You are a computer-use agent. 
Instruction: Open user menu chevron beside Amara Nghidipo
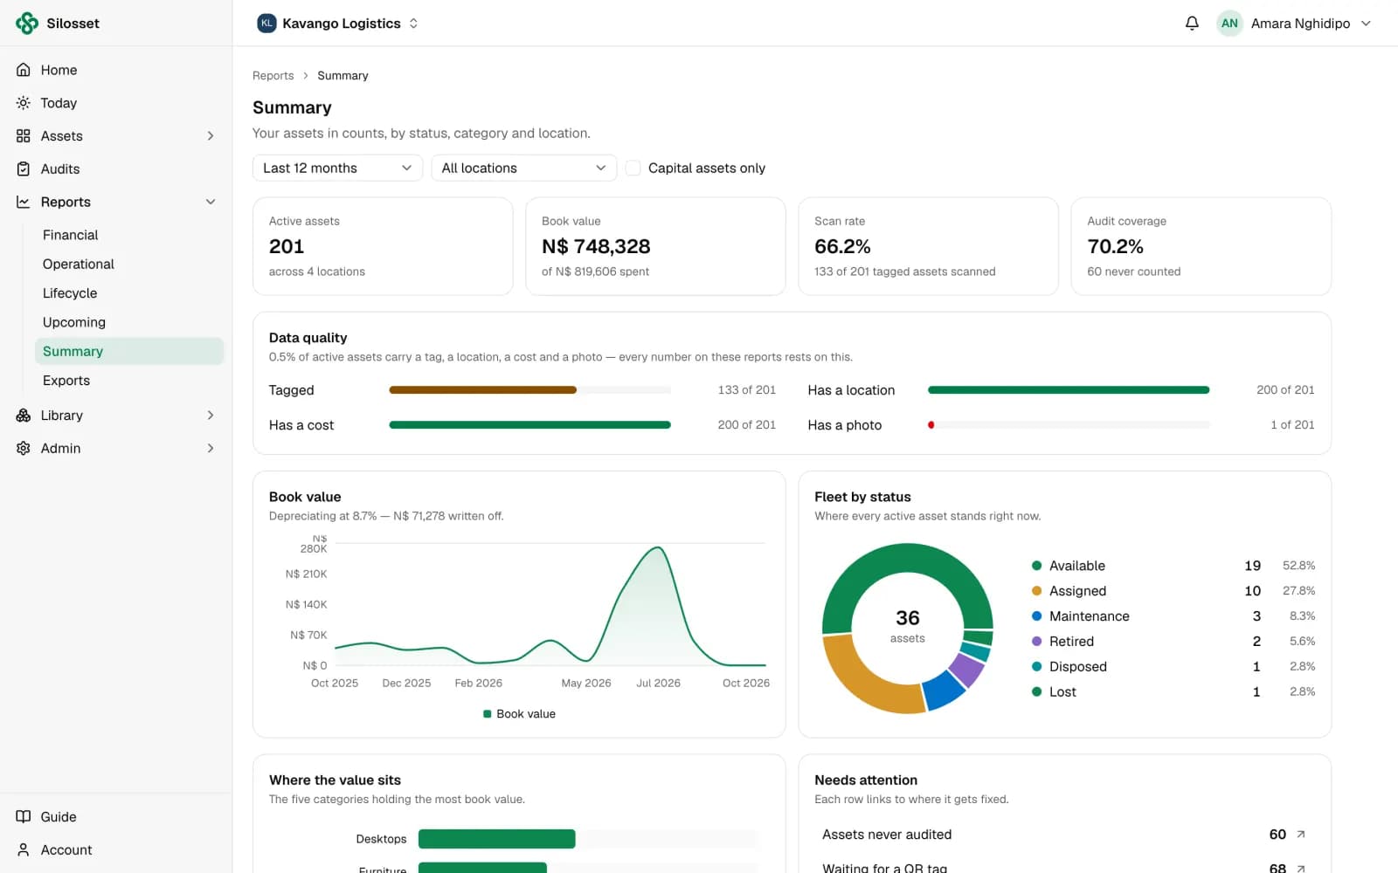tap(1367, 24)
